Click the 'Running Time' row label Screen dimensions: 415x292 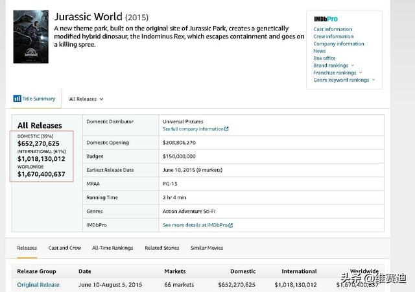[102, 198]
